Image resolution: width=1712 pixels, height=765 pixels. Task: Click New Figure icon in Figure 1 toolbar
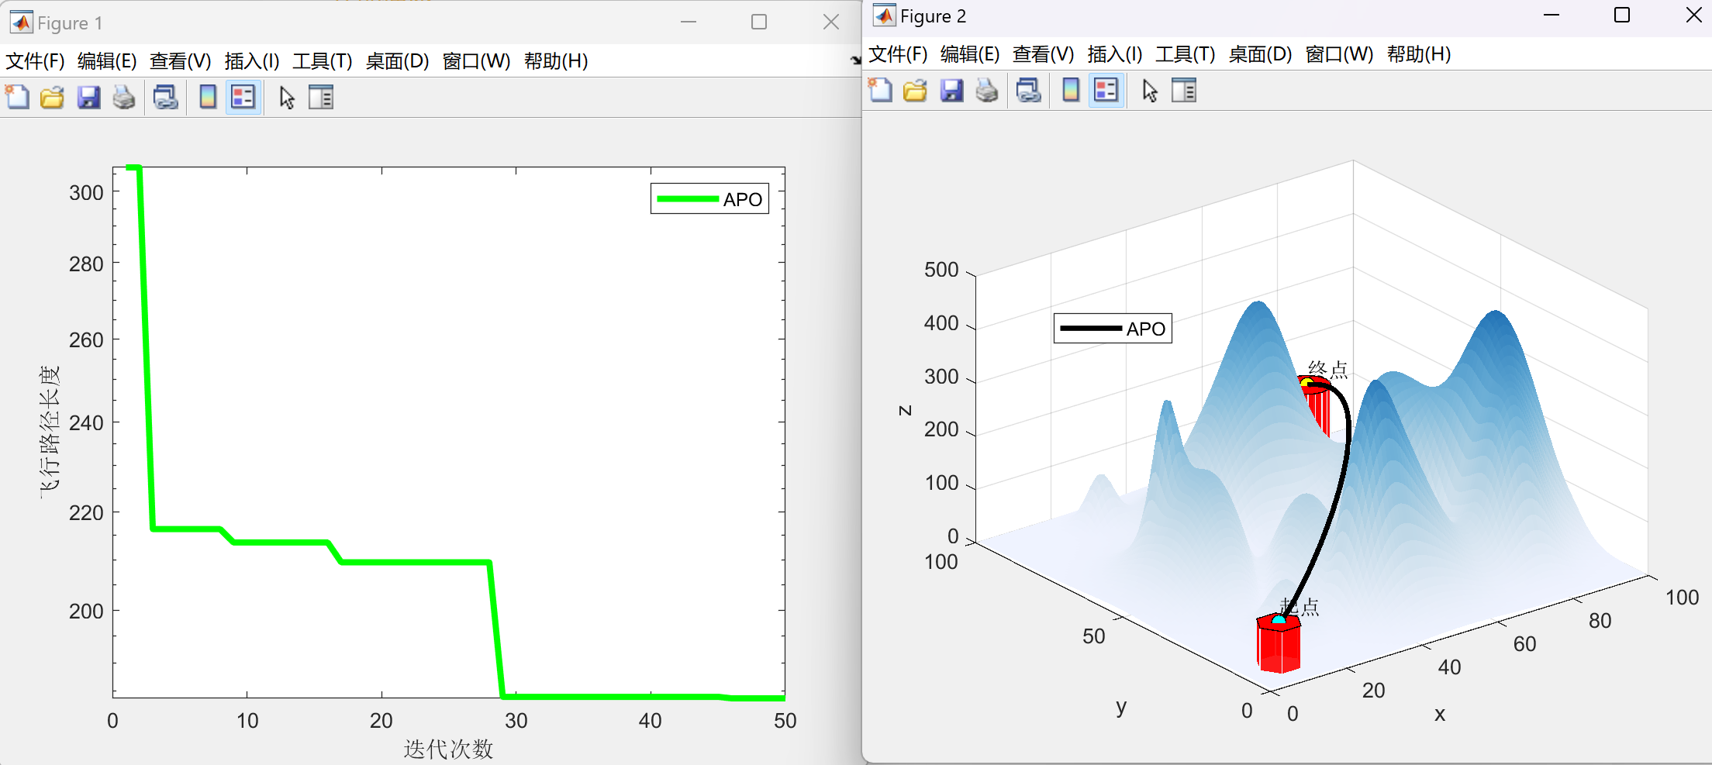(17, 98)
